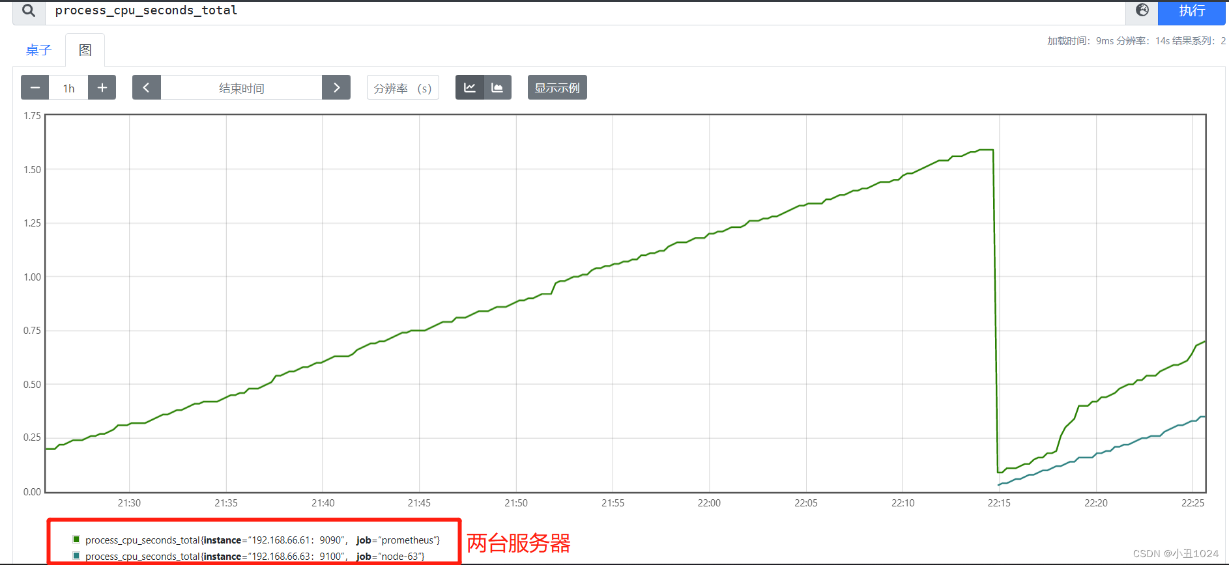The height and width of the screenshot is (565, 1229).
Task: Click the 1.50 y-axis label
Action: (32, 169)
